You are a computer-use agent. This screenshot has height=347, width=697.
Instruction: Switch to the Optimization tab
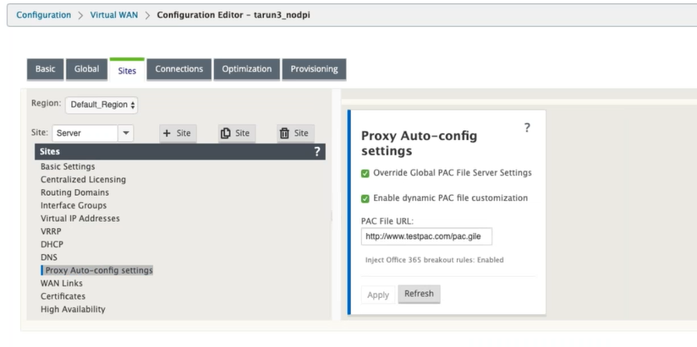pos(247,69)
